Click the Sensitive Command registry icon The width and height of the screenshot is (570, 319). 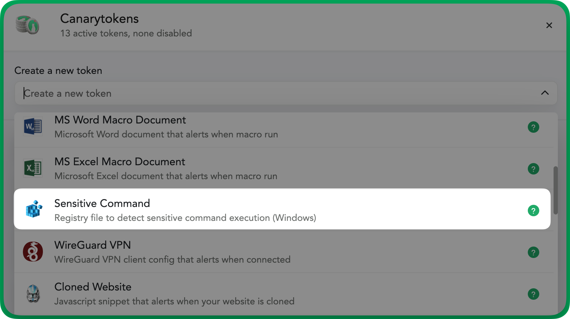[x=34, y=209]
